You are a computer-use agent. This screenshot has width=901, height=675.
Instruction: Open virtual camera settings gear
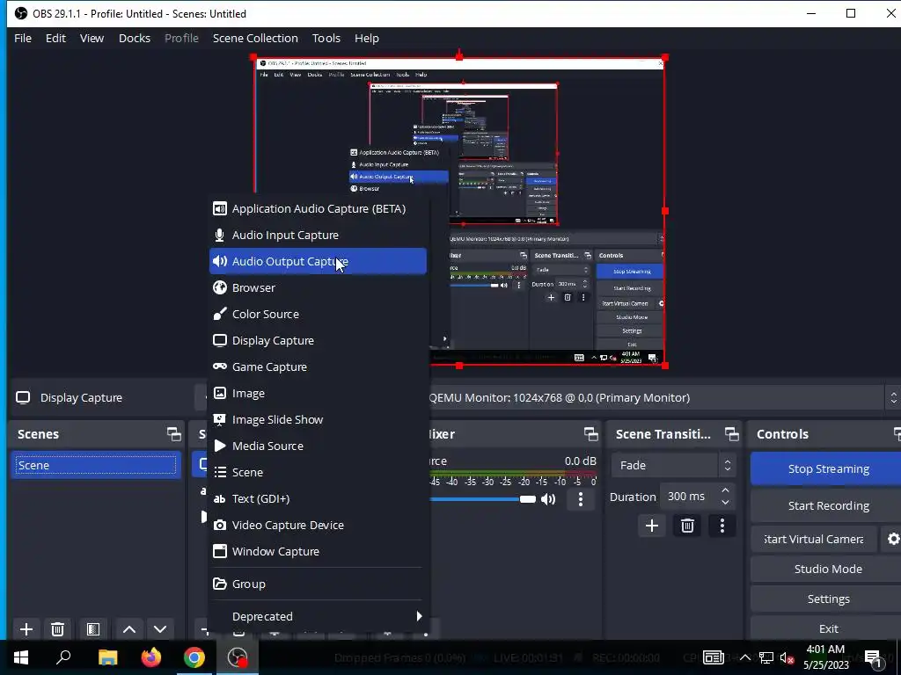[x=892, y=539]
